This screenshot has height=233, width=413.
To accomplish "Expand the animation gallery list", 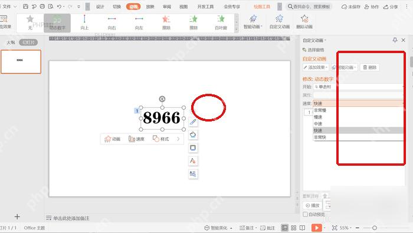I will 236,29.
